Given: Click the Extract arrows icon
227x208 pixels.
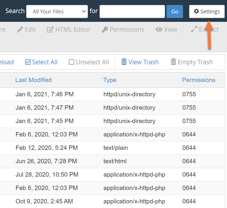Looking at the screenshot, I should point(194,29).
